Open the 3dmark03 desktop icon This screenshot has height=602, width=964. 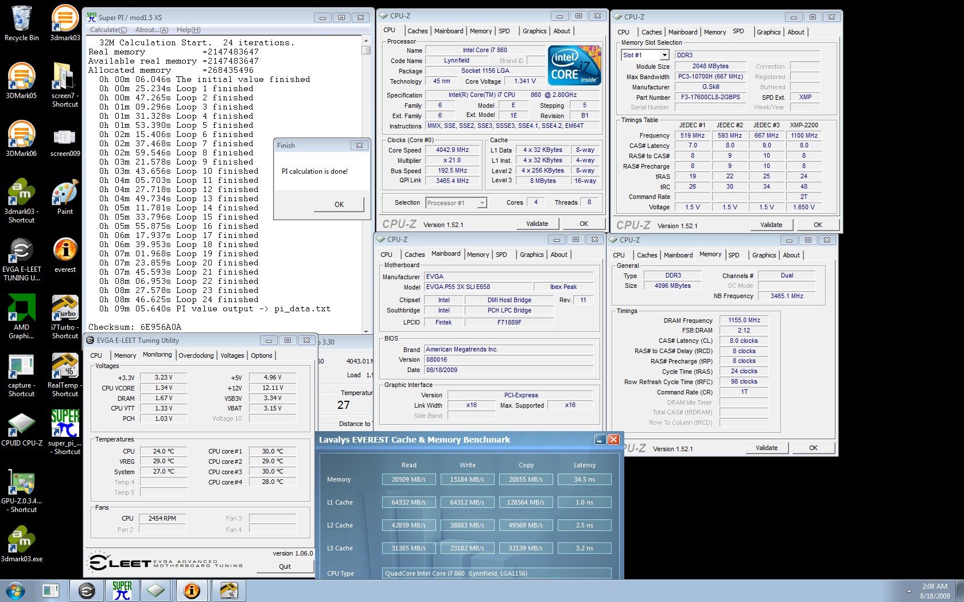tap(65, 23)
